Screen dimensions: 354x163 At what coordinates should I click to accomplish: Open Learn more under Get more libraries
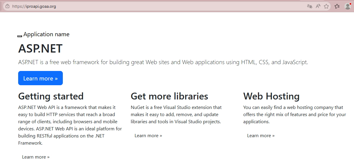pos(148,136)
